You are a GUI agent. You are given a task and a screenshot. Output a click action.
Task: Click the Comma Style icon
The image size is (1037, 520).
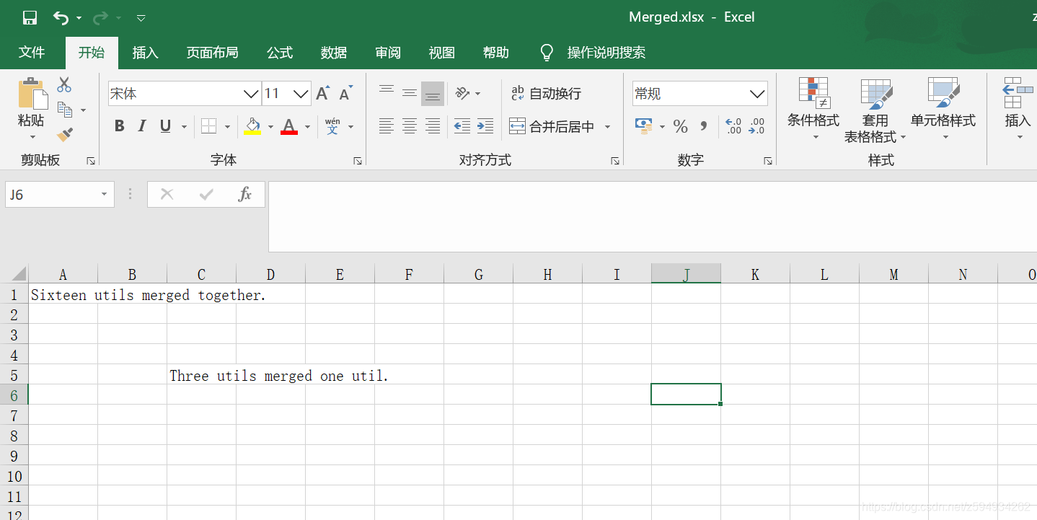703,126
